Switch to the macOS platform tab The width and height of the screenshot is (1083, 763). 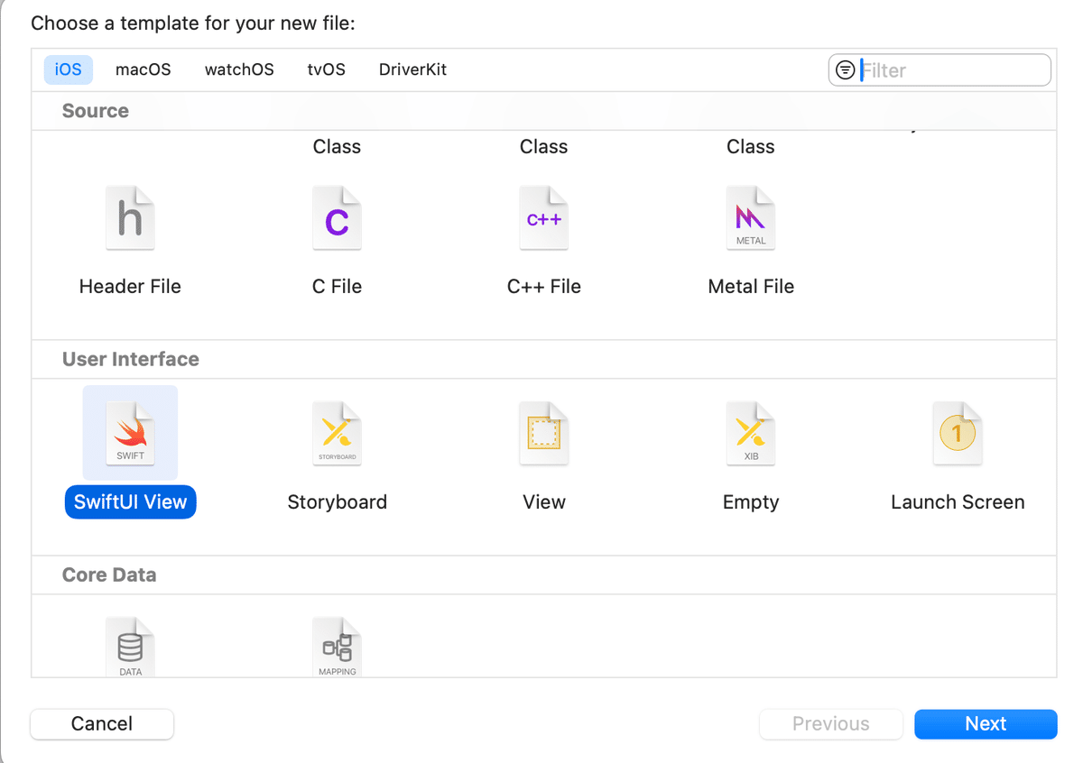coord(143,69)
